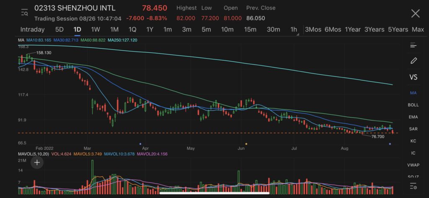
Task: Click the MA label in chart legend
Action: pyautogui.click(x=21, y=40)
